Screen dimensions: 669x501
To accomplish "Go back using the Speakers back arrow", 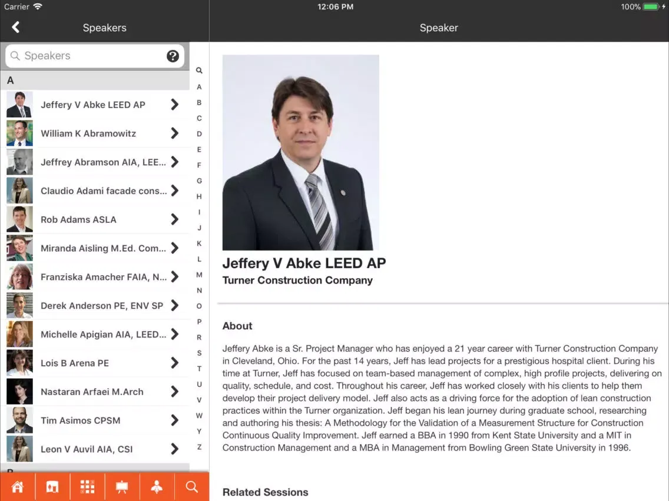I will pyautogui.click(x=16, y=27).
